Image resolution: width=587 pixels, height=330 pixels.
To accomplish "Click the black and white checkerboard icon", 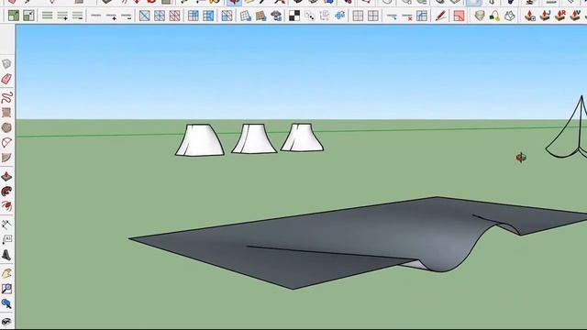I will click(294, 16).
